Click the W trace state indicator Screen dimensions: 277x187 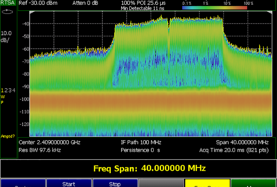pos(2,97)
